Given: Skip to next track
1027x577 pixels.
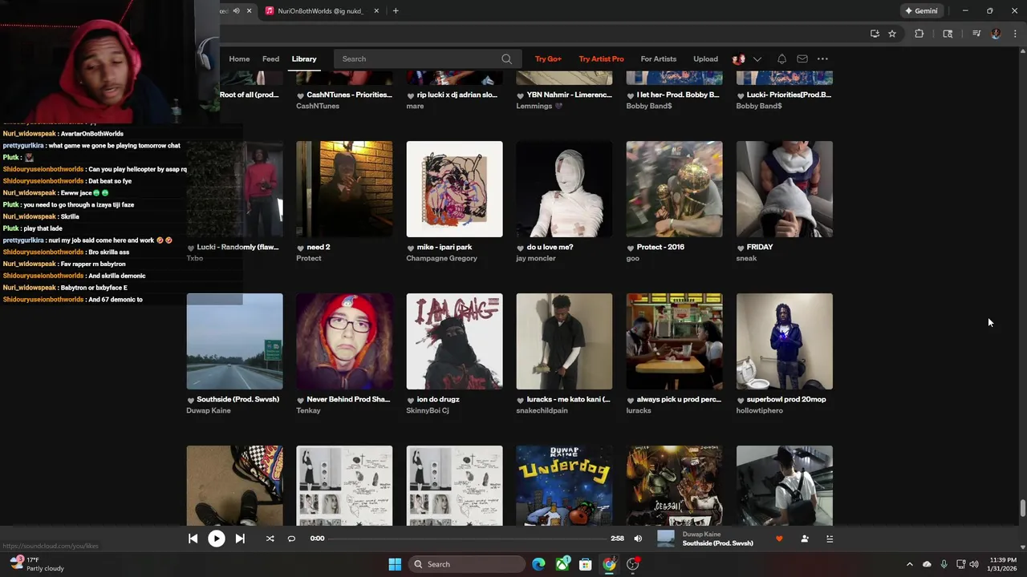Looking at the screenshot, I should click(x=240, y=539).
